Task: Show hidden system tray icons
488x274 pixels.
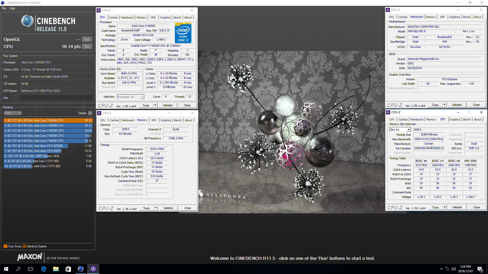Action: pyautogui.click(x=441, y=269)
